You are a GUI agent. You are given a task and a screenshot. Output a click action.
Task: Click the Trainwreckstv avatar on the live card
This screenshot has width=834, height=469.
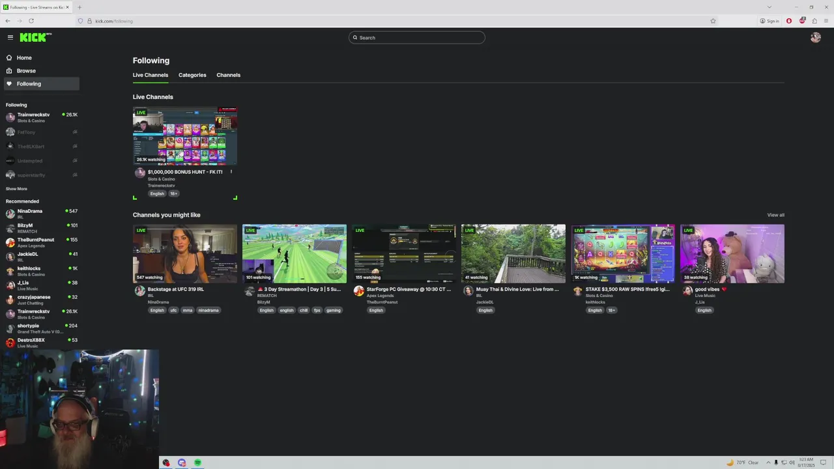pyautogui.click(x=139, y=173)
